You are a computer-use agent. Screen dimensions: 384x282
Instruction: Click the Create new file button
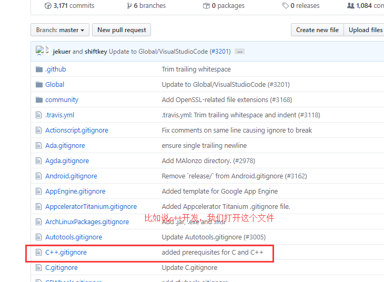317,30
